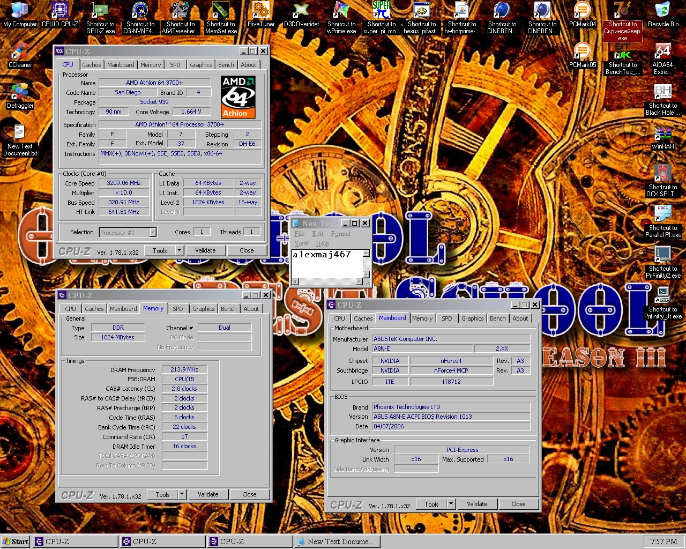Launch WinRAR desktop icon
Image resolution: width=686 pixels, height=549 pixels.
click(663, 137)
